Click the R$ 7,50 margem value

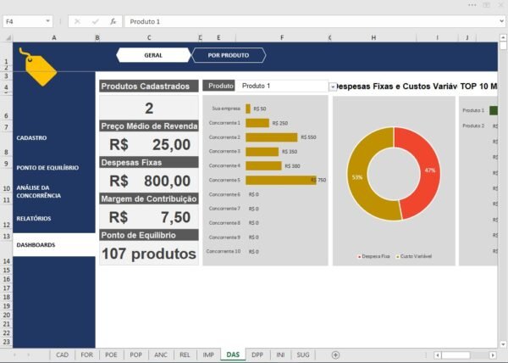point(149,217)
